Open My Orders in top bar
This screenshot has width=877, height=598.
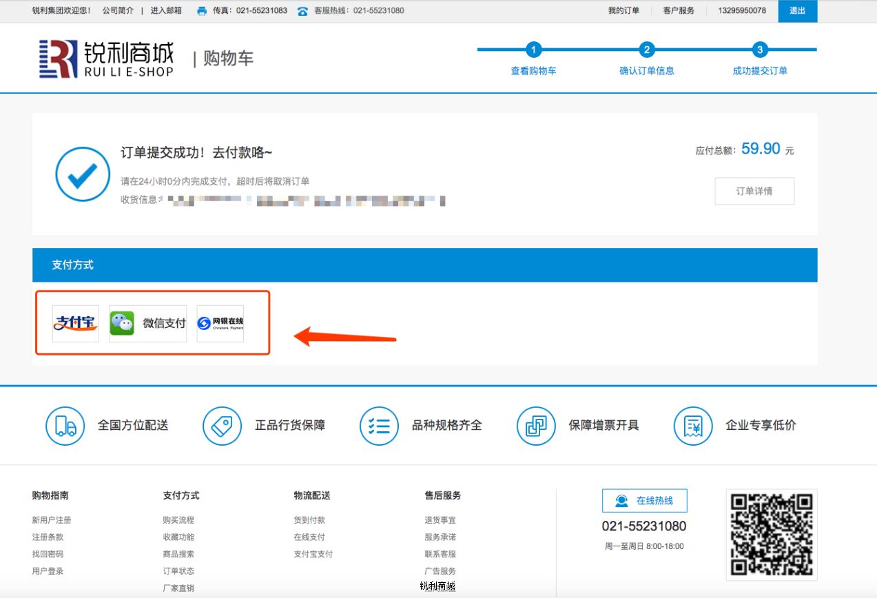tap(623, 11)
